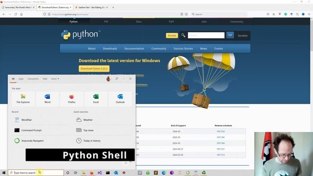
Task: Open Cortana circle on taskbar
Action: pos(67,173)
